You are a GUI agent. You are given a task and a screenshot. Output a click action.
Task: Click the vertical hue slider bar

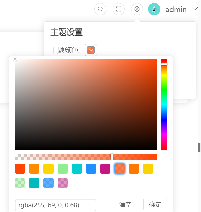164,105
